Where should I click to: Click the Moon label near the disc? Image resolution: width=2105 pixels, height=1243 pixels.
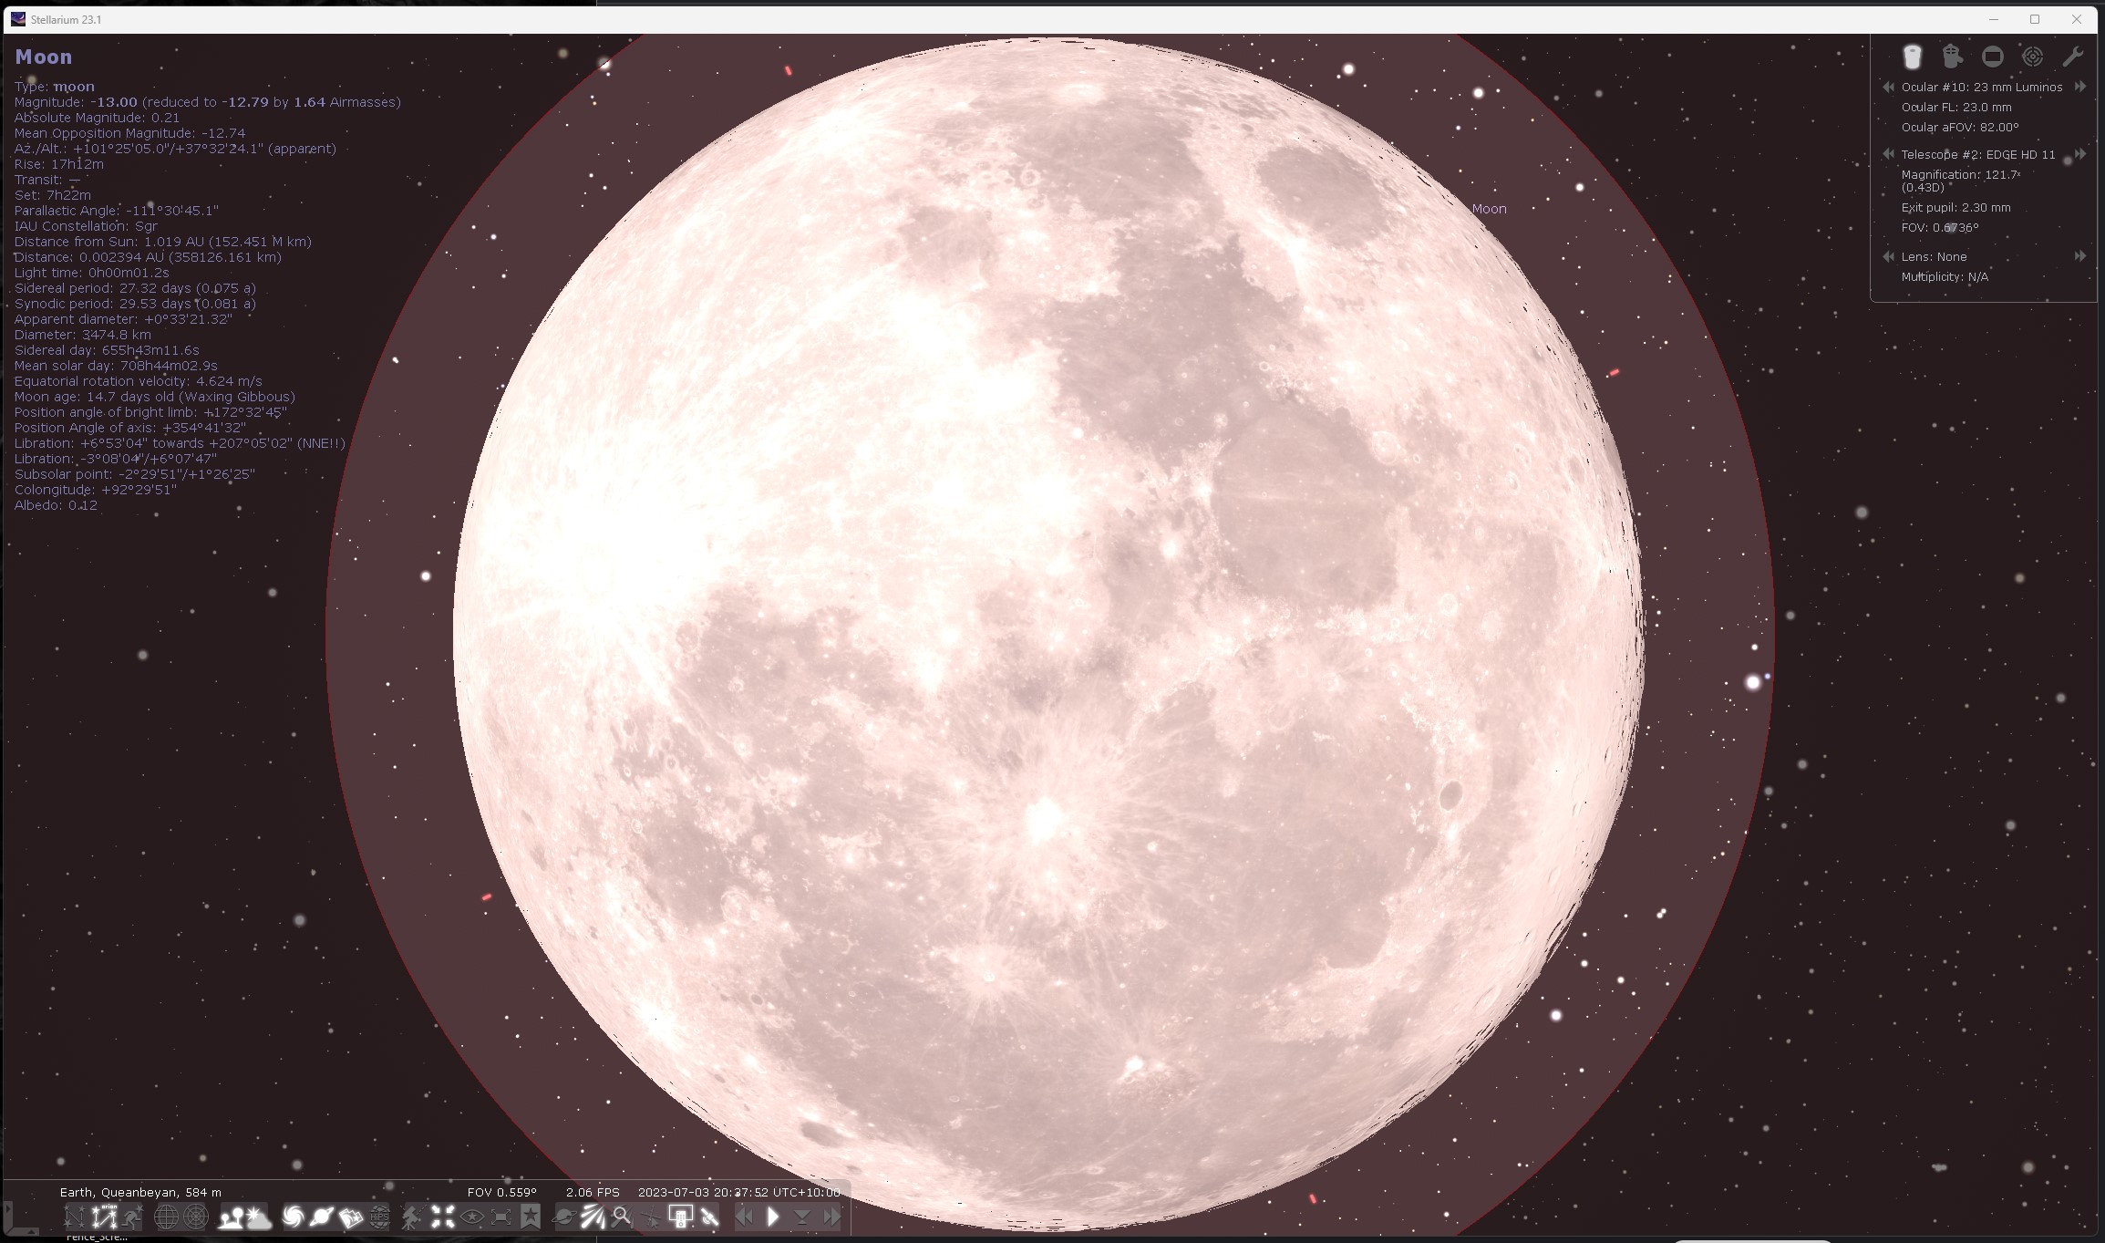coord(1489,209)
